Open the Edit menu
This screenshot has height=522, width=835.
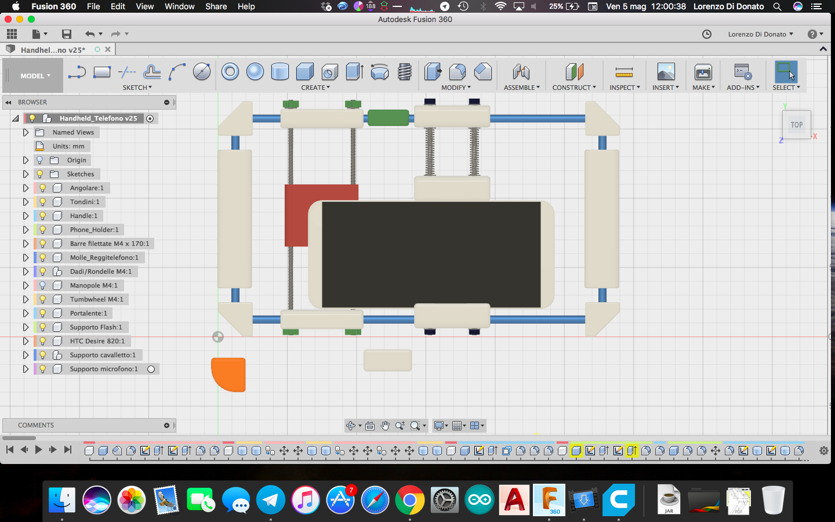[118, 6]
